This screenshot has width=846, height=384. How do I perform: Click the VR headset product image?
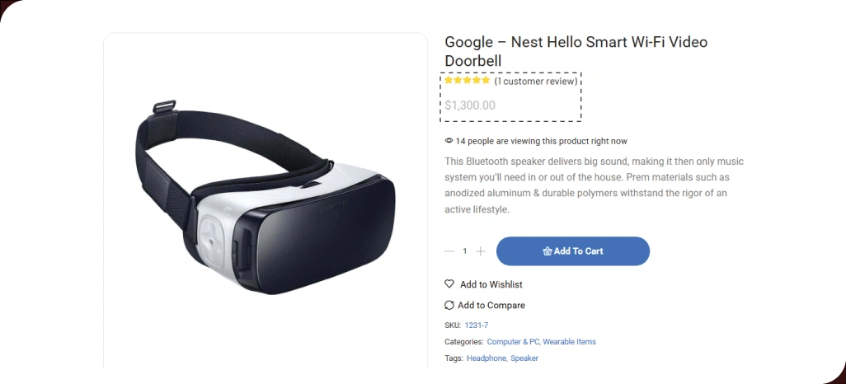point(265,198)
